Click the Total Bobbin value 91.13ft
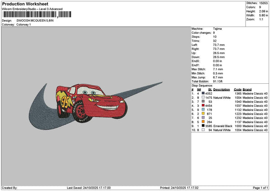This screenshot has height=191, width=270. pos(218,82)
